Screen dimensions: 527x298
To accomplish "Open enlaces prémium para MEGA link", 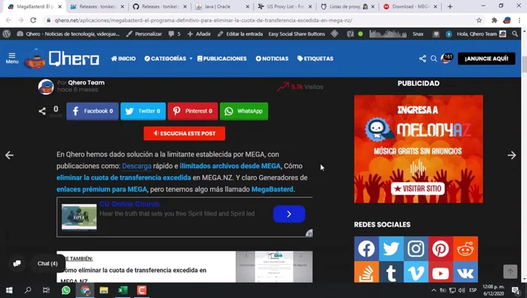I will pyautogui.click(x=102, y=189).
